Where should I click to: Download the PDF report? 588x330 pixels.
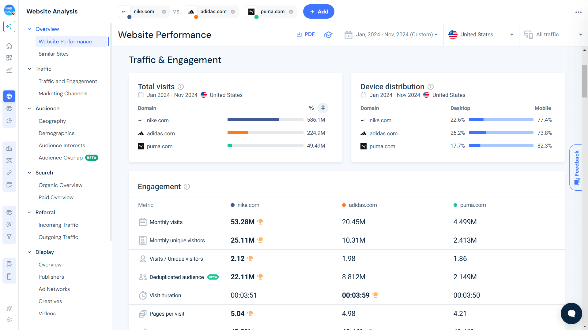click(306, 35)
